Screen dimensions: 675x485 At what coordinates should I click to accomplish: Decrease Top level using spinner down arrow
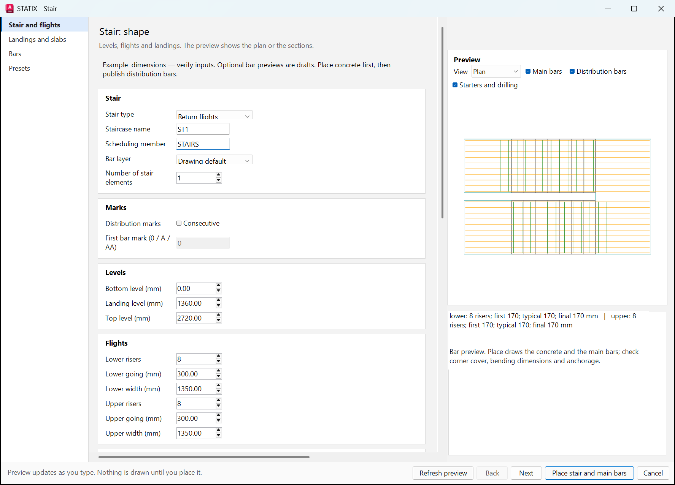219,321
